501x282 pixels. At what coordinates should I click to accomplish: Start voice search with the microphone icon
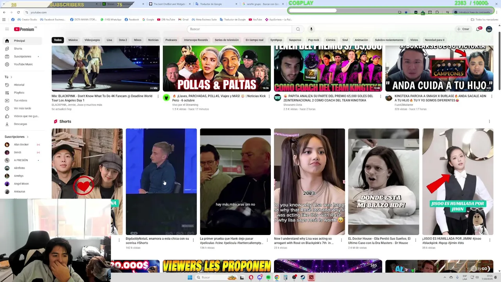tap(311, 29)
